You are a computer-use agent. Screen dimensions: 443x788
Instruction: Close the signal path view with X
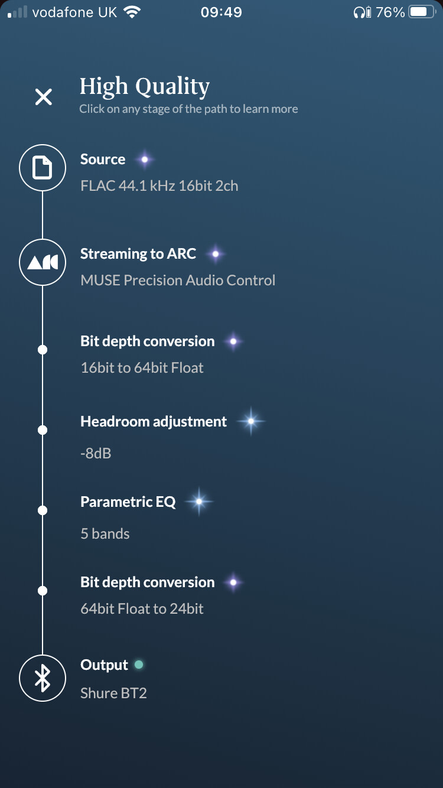(x=44, y=97)
